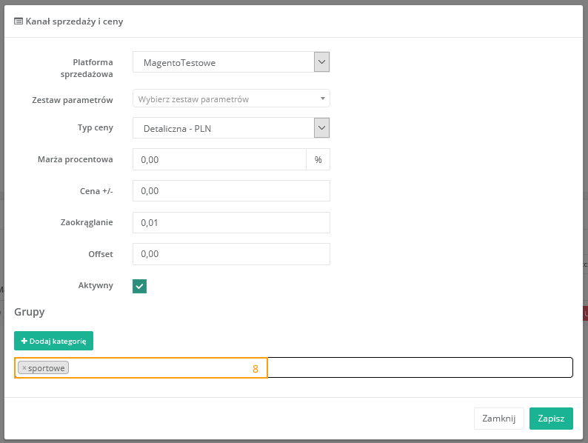Open the Platforma sprzedażowa dropdown
The image size is (588, 443).
tap(223, 63)
